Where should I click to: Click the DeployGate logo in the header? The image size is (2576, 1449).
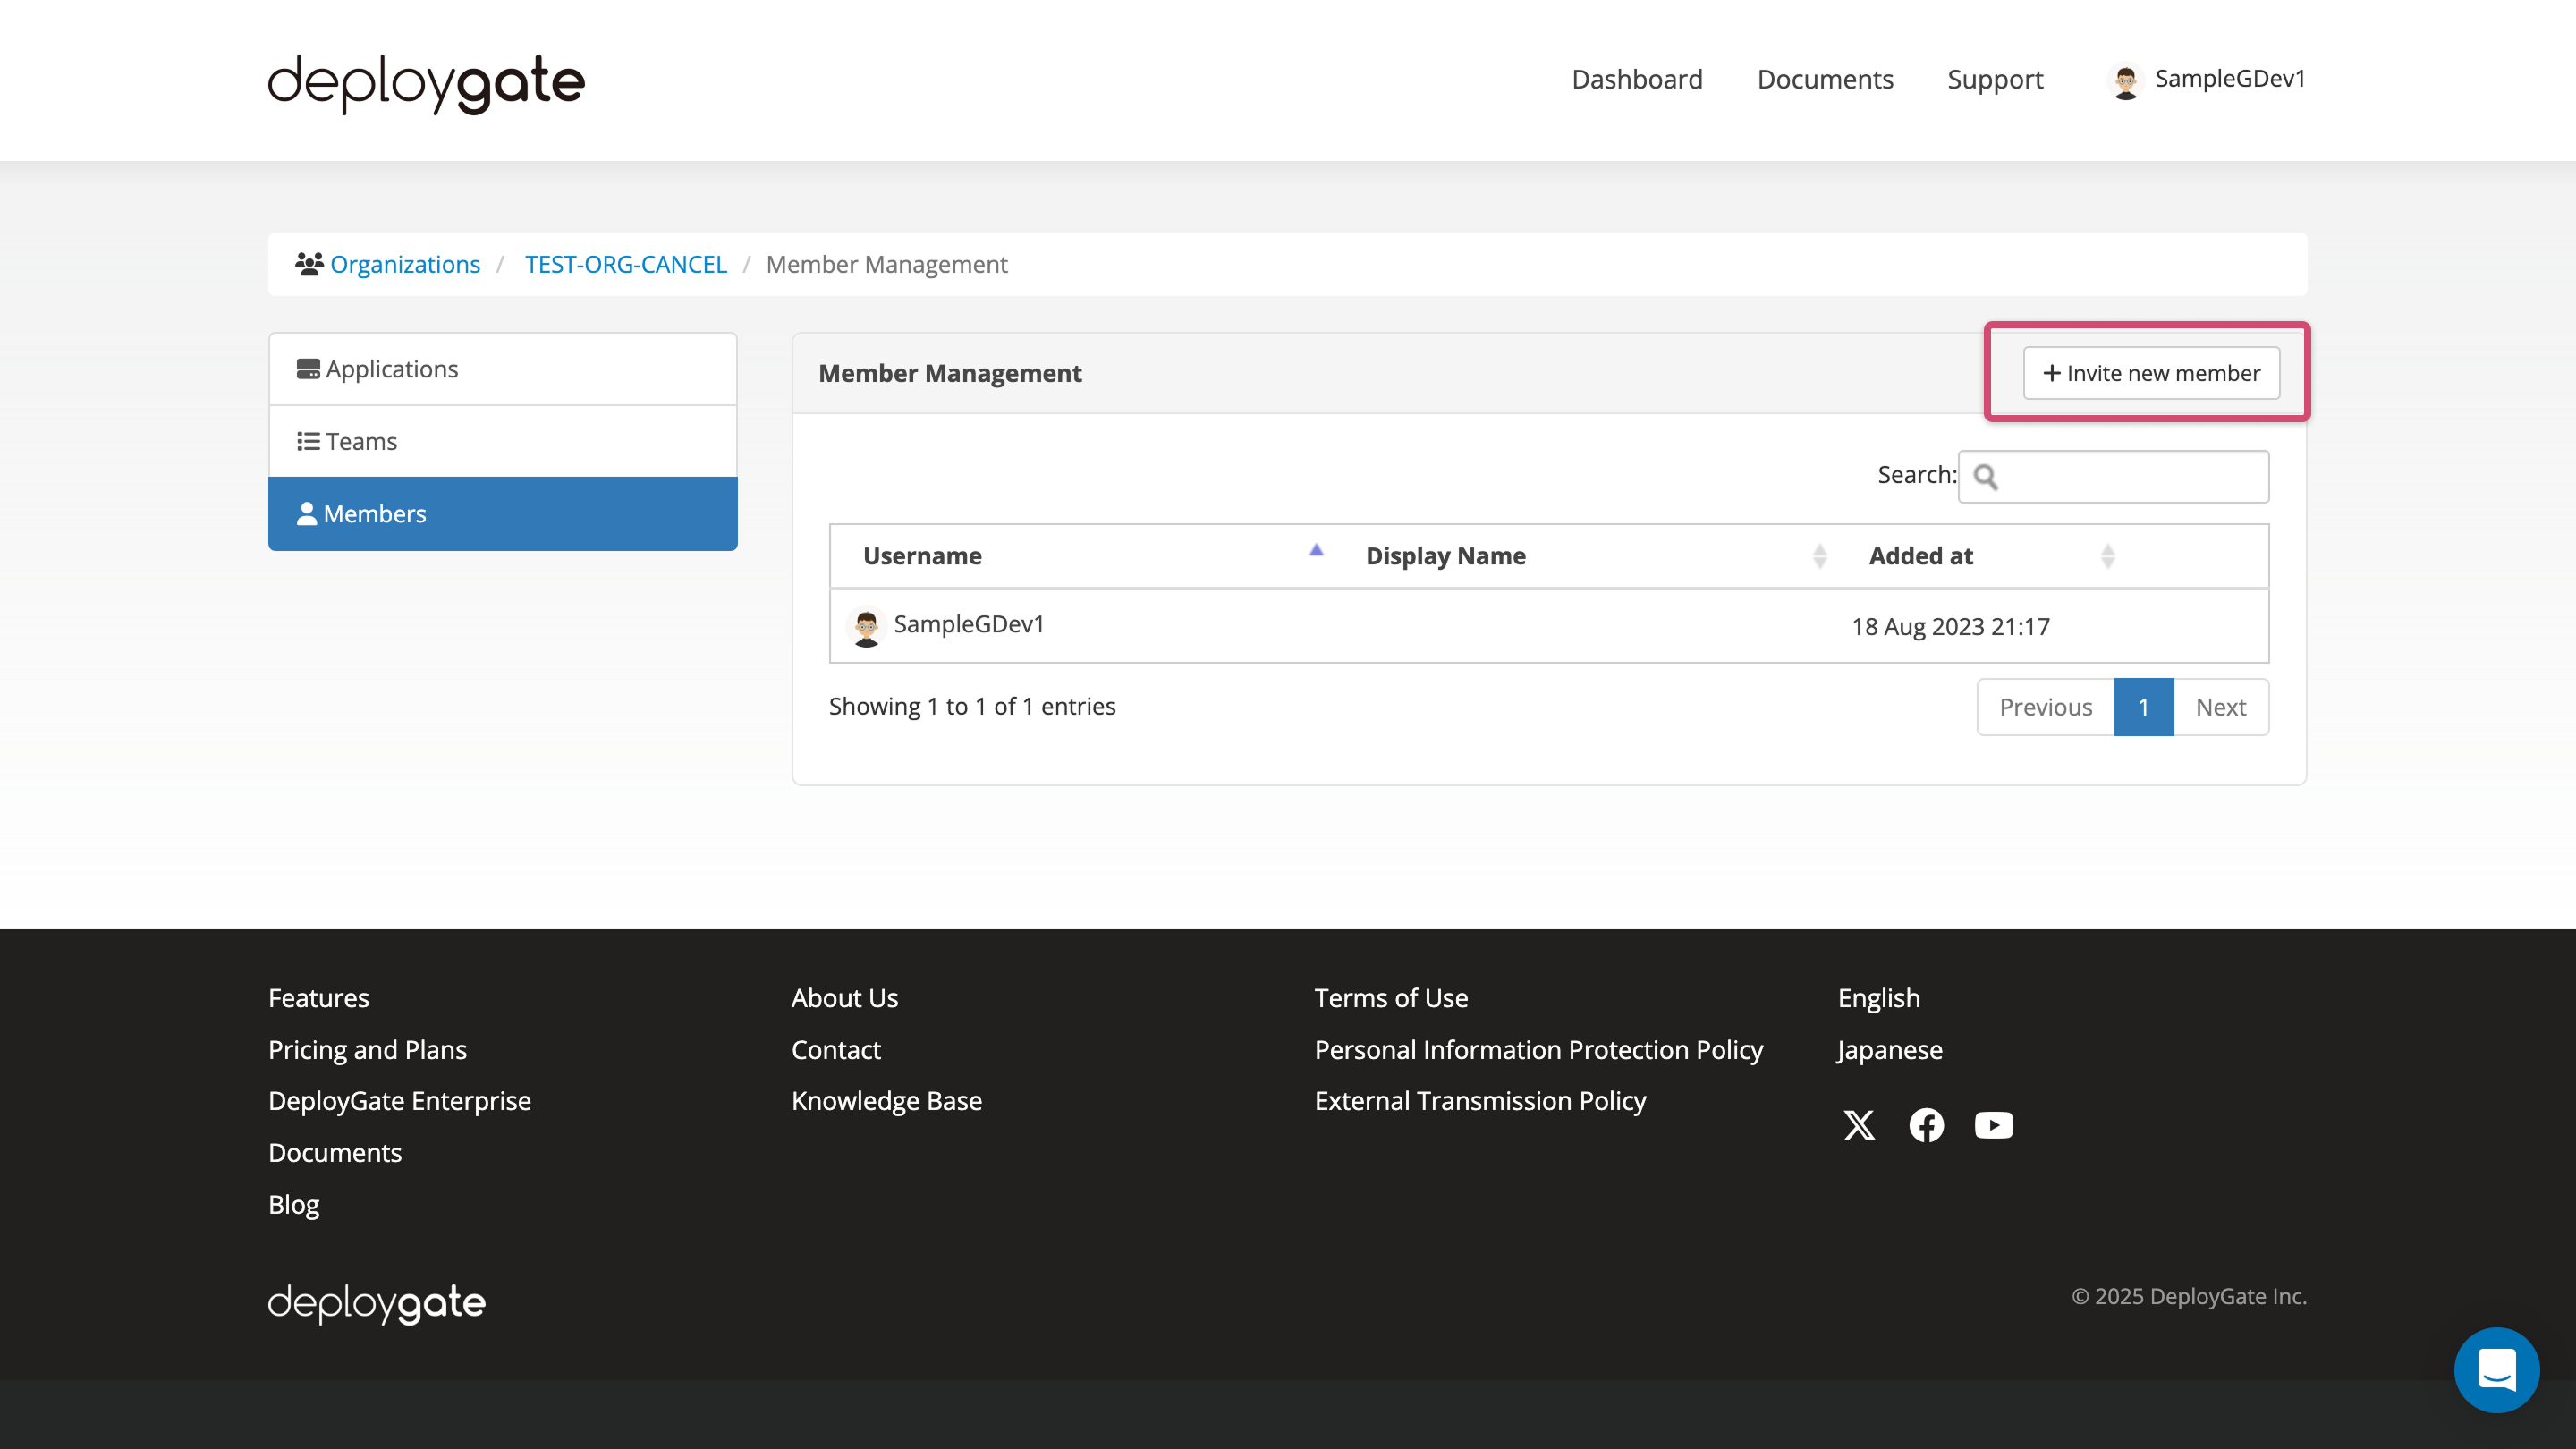click(425, 83)
